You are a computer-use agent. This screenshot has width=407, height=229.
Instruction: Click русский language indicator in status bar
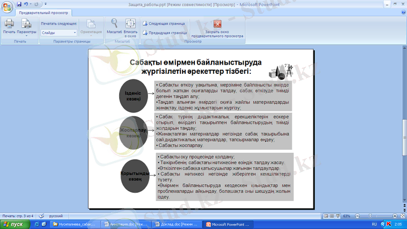[x=56, y=216]
